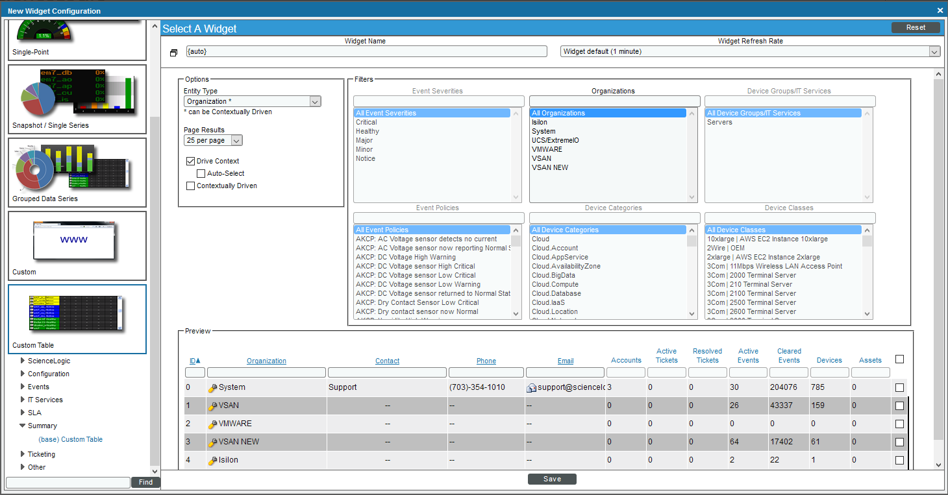Select (base) Custom Table under Summary
Screen dimensions: 948x495
70,439
